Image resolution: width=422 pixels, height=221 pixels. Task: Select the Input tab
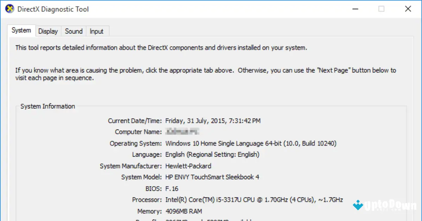click(96, 31)
